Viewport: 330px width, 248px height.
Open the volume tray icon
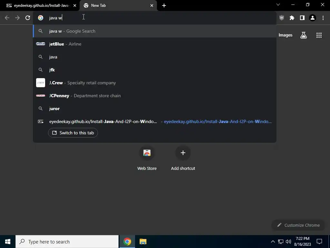coord(288,242)
